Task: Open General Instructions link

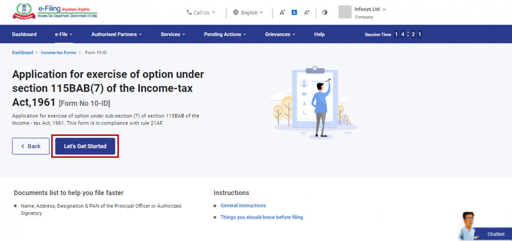Action: tap(243, 205)
